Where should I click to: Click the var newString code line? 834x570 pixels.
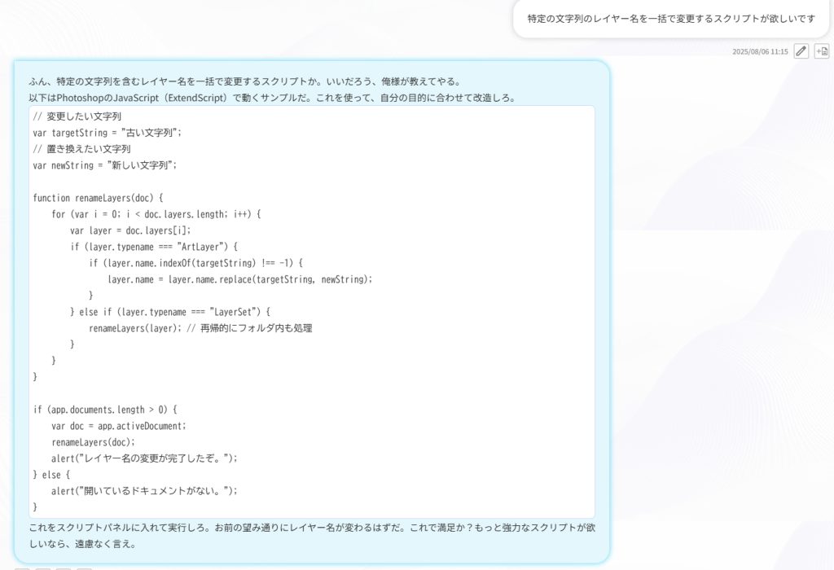pos(104,165)
